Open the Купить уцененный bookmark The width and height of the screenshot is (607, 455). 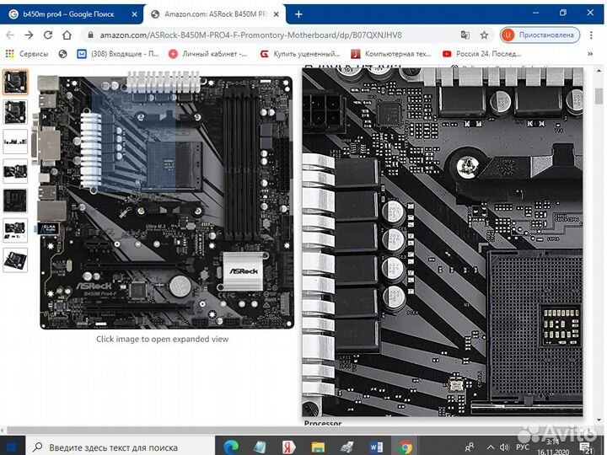(300, 54)
